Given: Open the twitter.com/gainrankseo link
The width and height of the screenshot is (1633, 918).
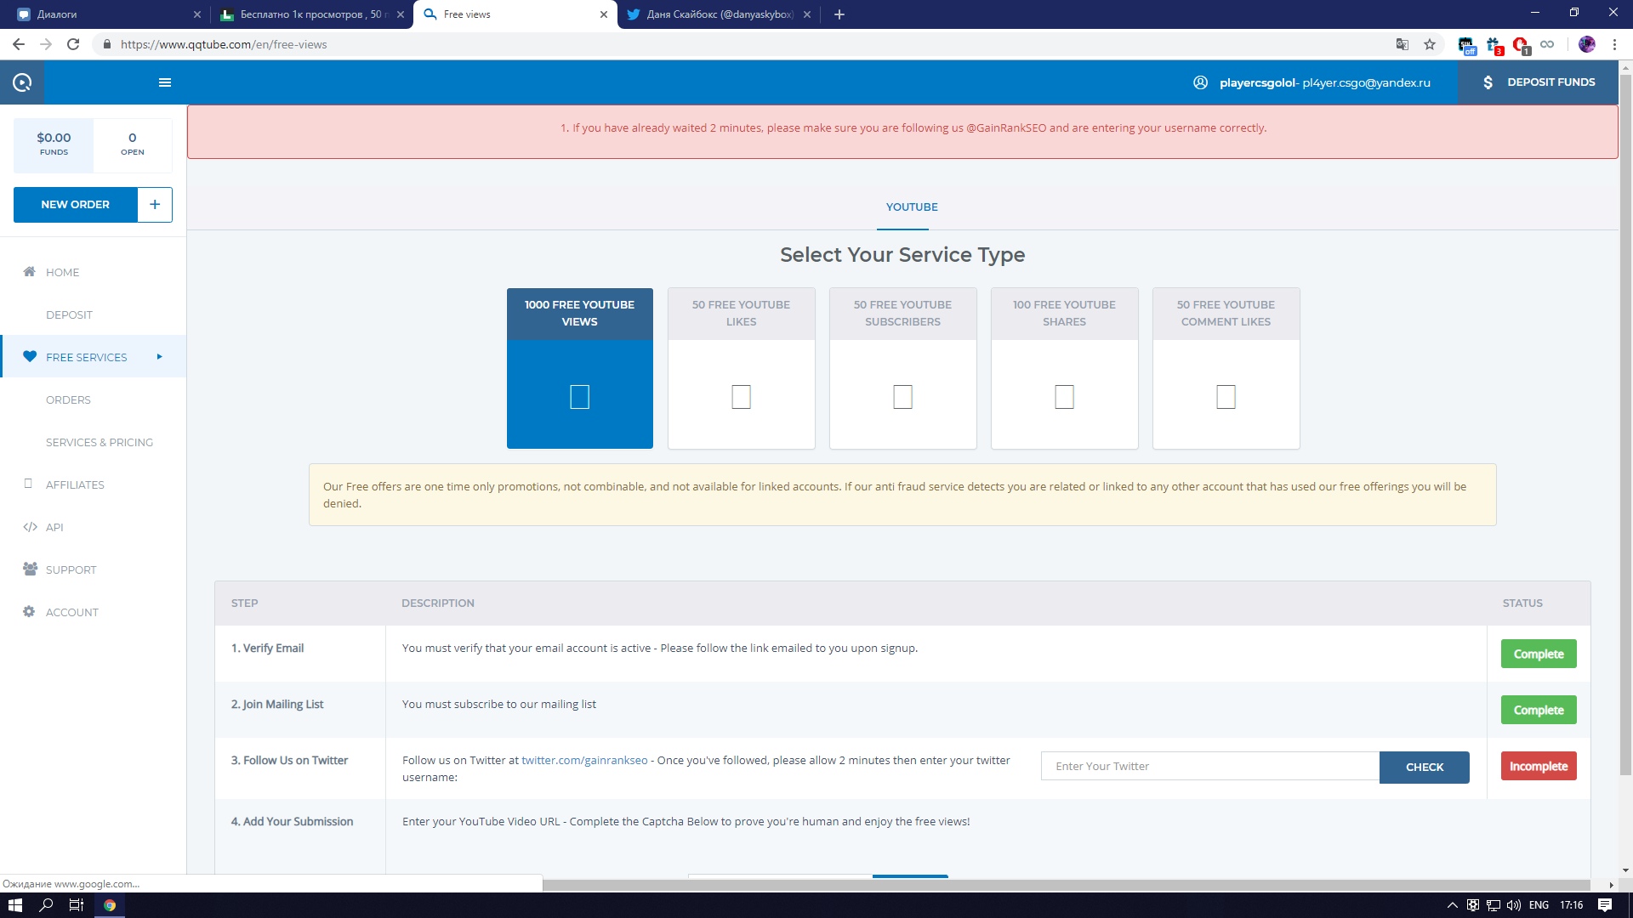Looking at the screenshot, I should 584,760.
